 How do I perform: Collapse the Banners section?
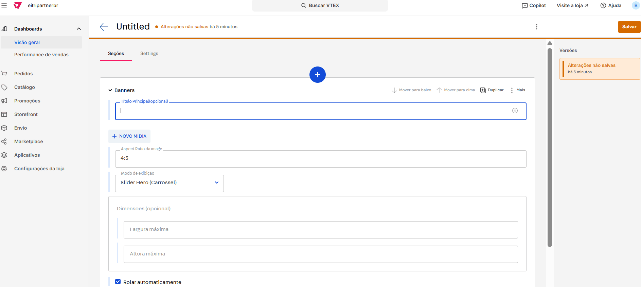click(x=110, y=90)
